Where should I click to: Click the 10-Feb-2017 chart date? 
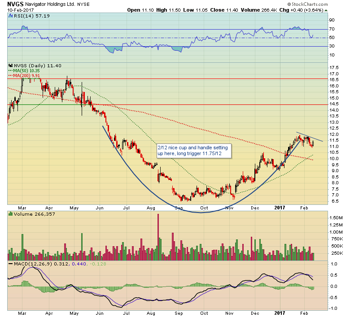(x=21, y=10)
